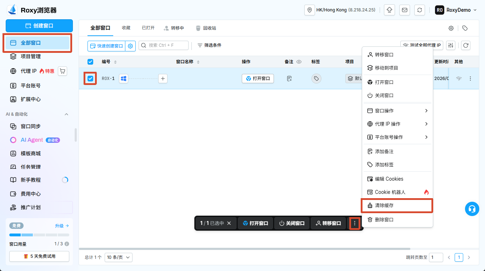Open quick create settings gear icon
Image resolution: width=485 pixels, height=271 pixels.
[x=130, y=46]
